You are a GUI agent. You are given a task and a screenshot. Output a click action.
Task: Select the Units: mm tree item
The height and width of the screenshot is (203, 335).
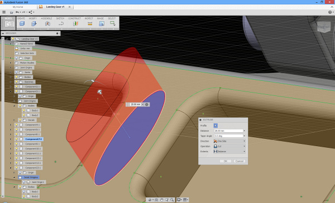[x=25, y=49]
